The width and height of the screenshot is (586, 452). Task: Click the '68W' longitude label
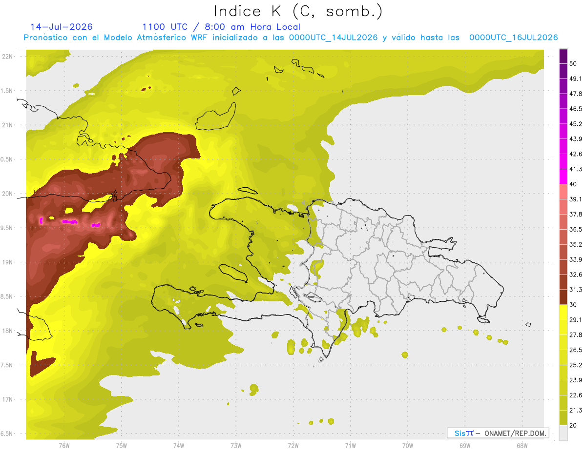(522, 446)
